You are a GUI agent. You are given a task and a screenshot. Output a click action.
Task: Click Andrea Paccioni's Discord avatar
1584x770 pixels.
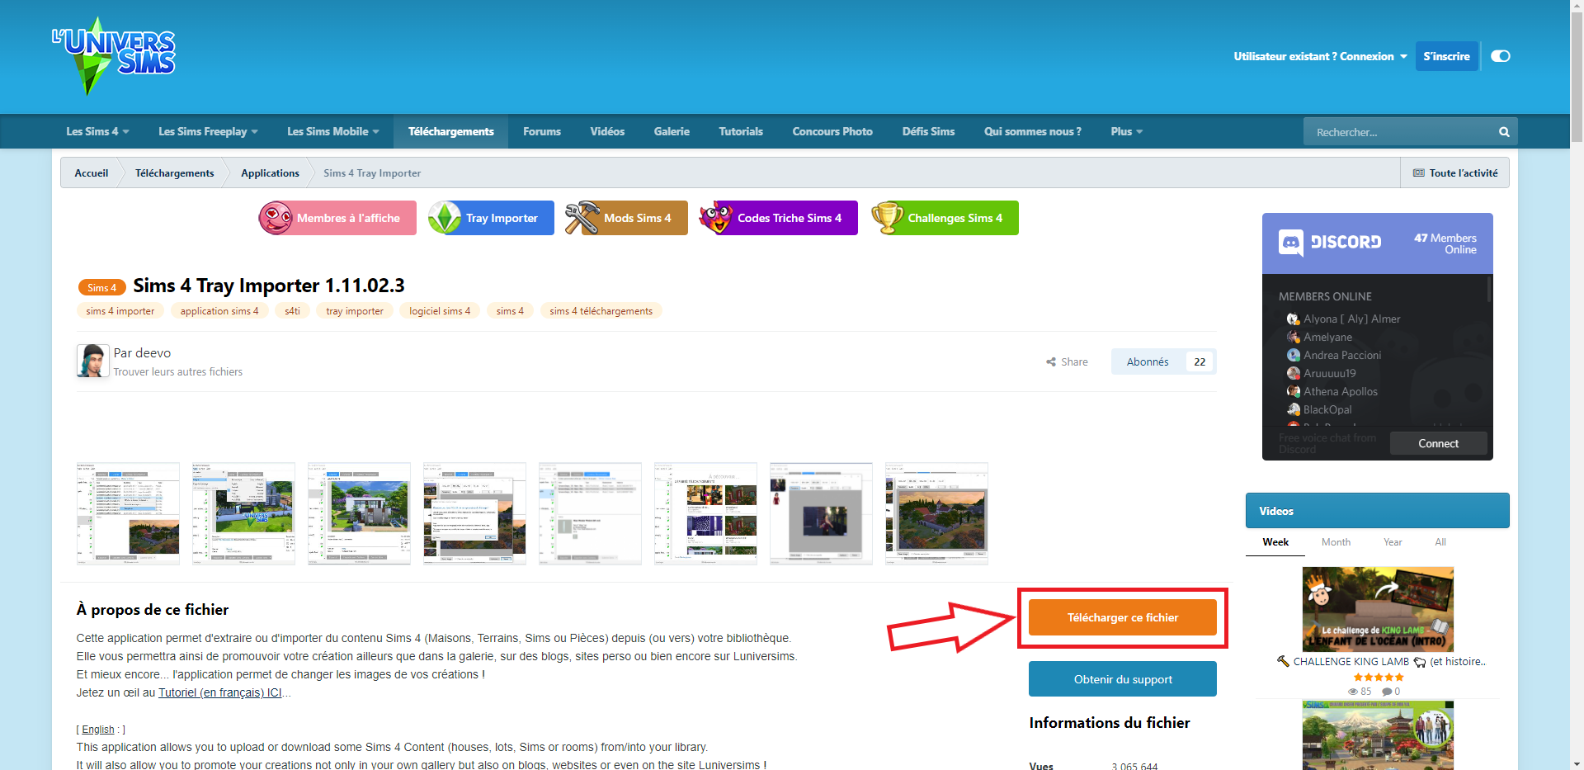pyautogui.click(x=1293, y=355)
